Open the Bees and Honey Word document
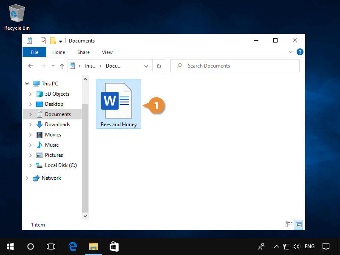Viewport: 340px width, 255px height. (x=116, y=101)
